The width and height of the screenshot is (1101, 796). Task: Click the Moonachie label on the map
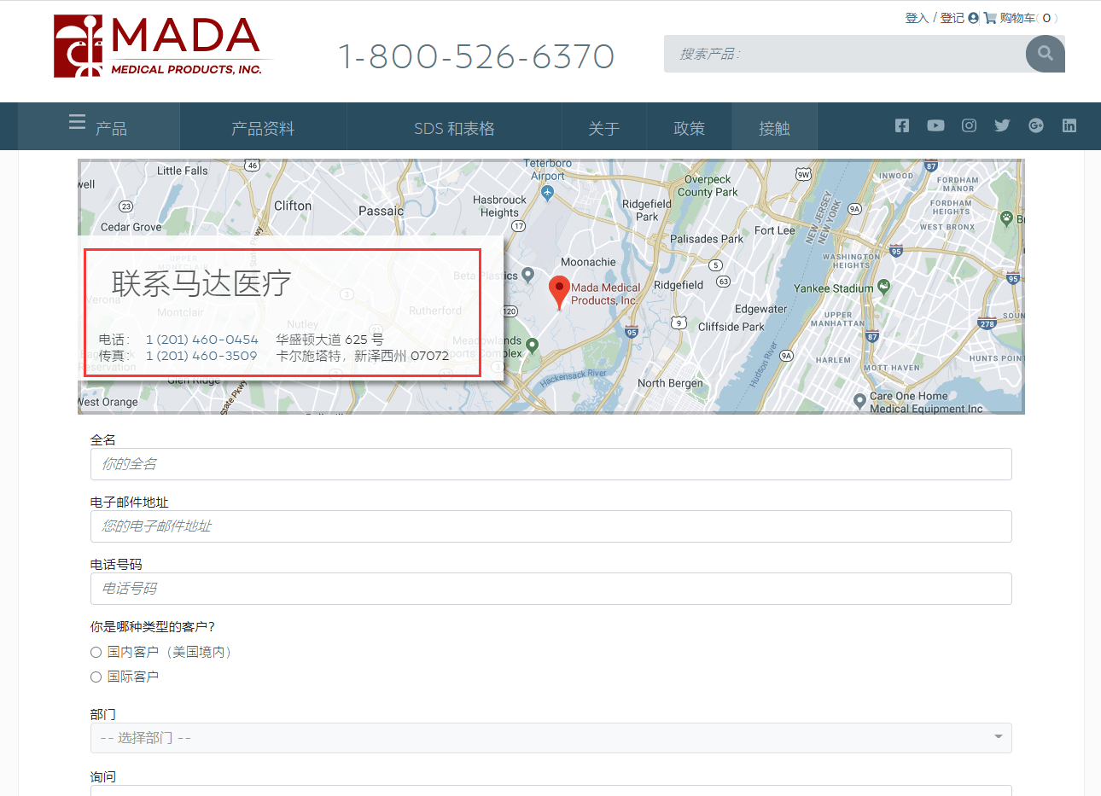pos(588,262)
